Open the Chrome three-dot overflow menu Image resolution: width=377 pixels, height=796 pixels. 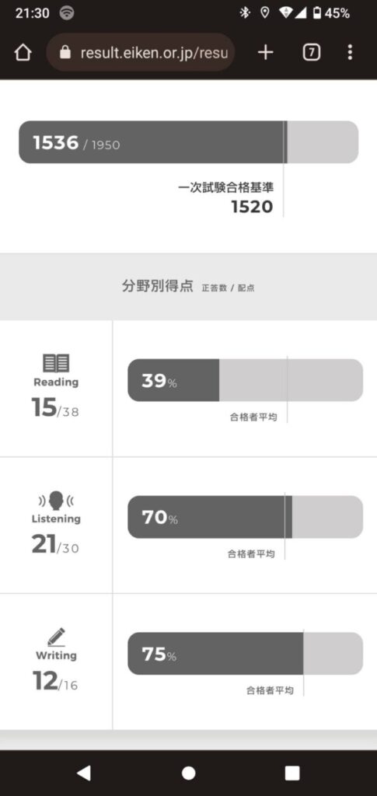click(x=350, y=52)
